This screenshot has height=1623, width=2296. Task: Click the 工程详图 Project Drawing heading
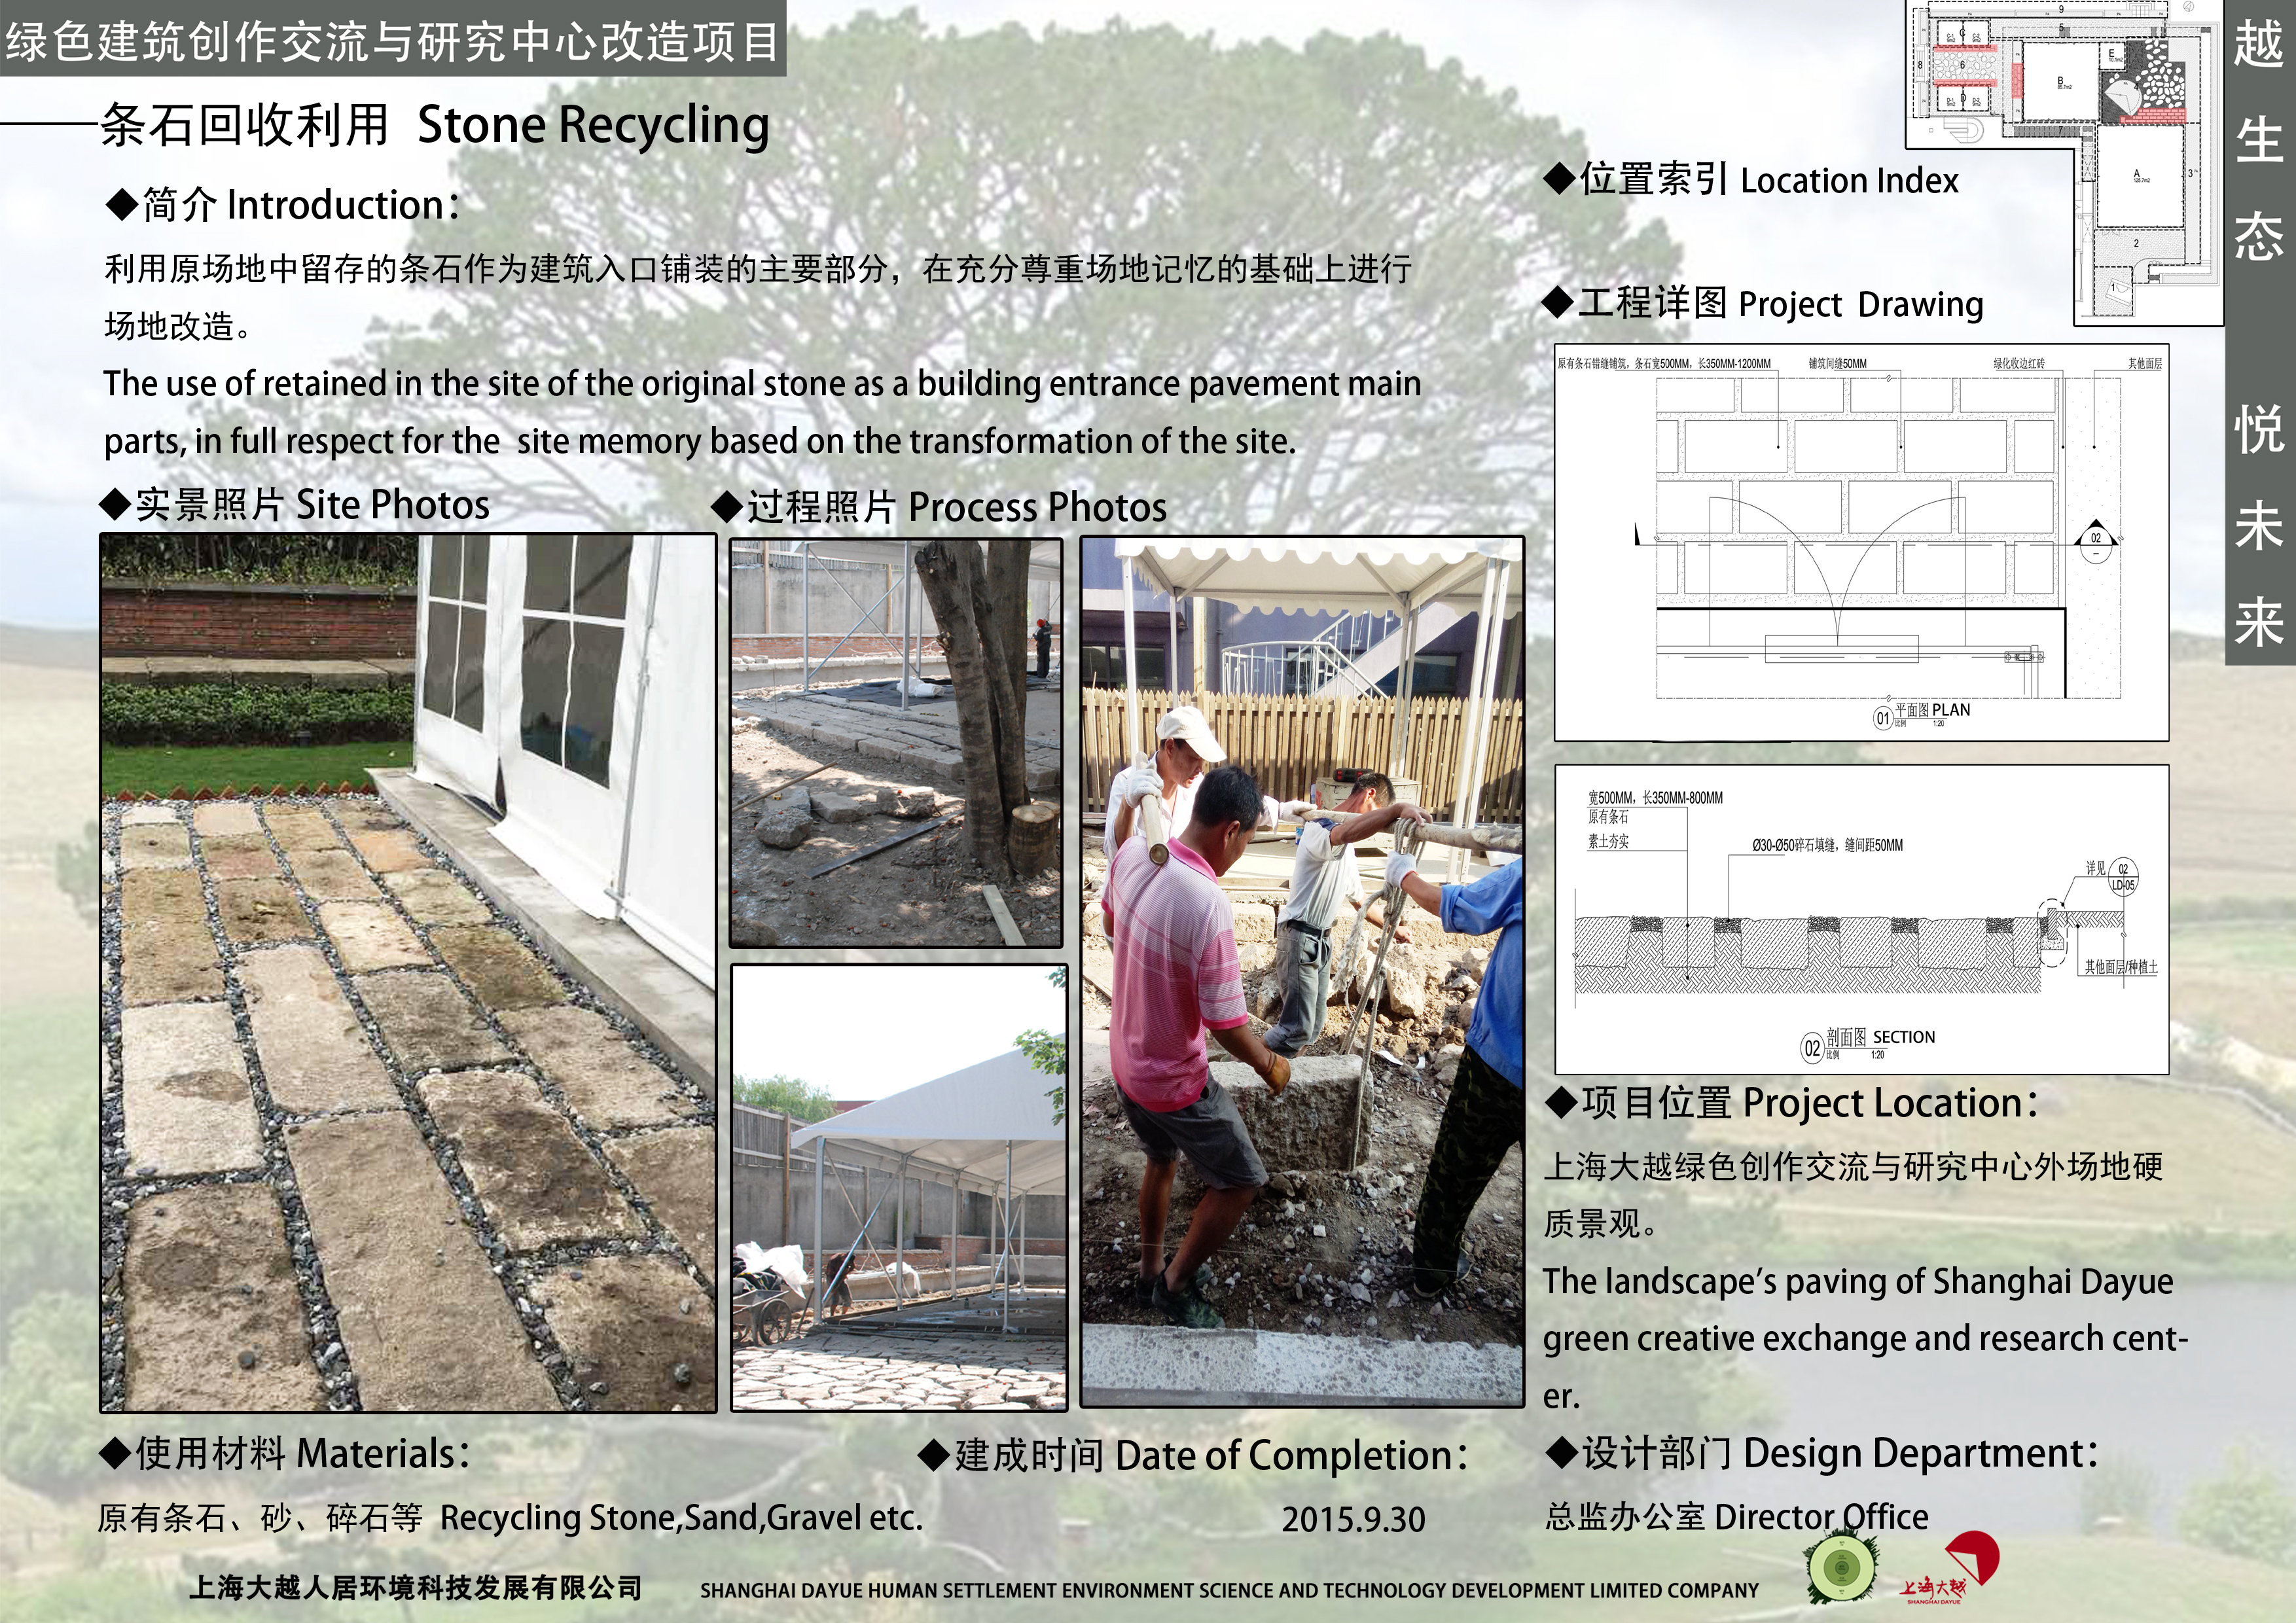[1763, 303]
